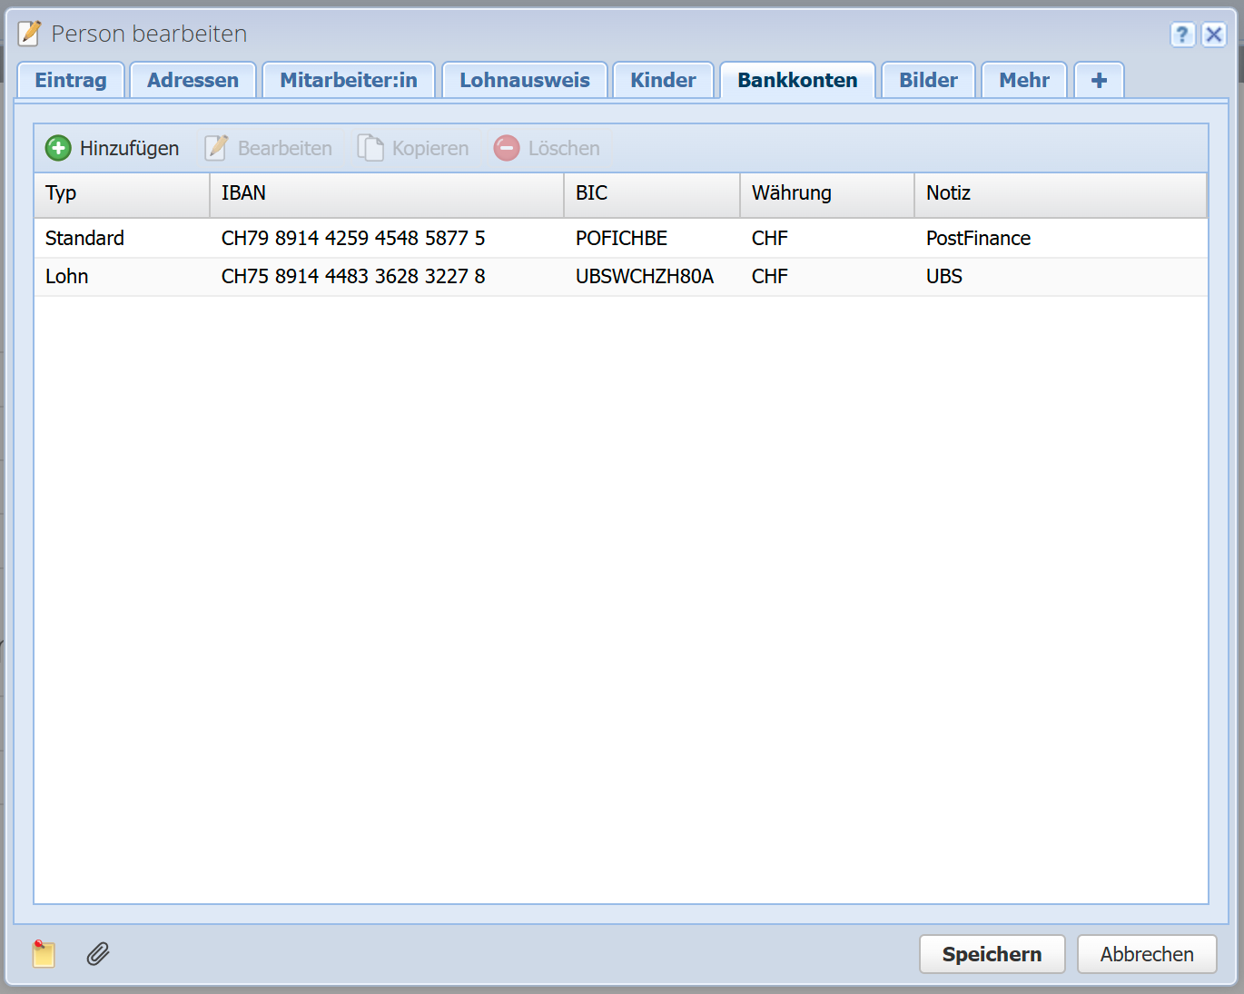Close the Person bearbeiten dialog
1244x994 pixels.
click(1214, 34)
